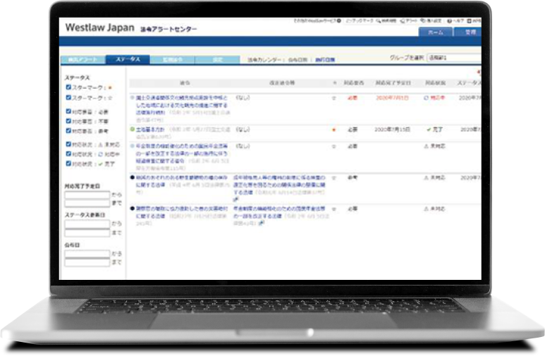Screen dimensions: 545x356
Task: Uncheck the 対応状況: 完了 filter
Action: 68,164
